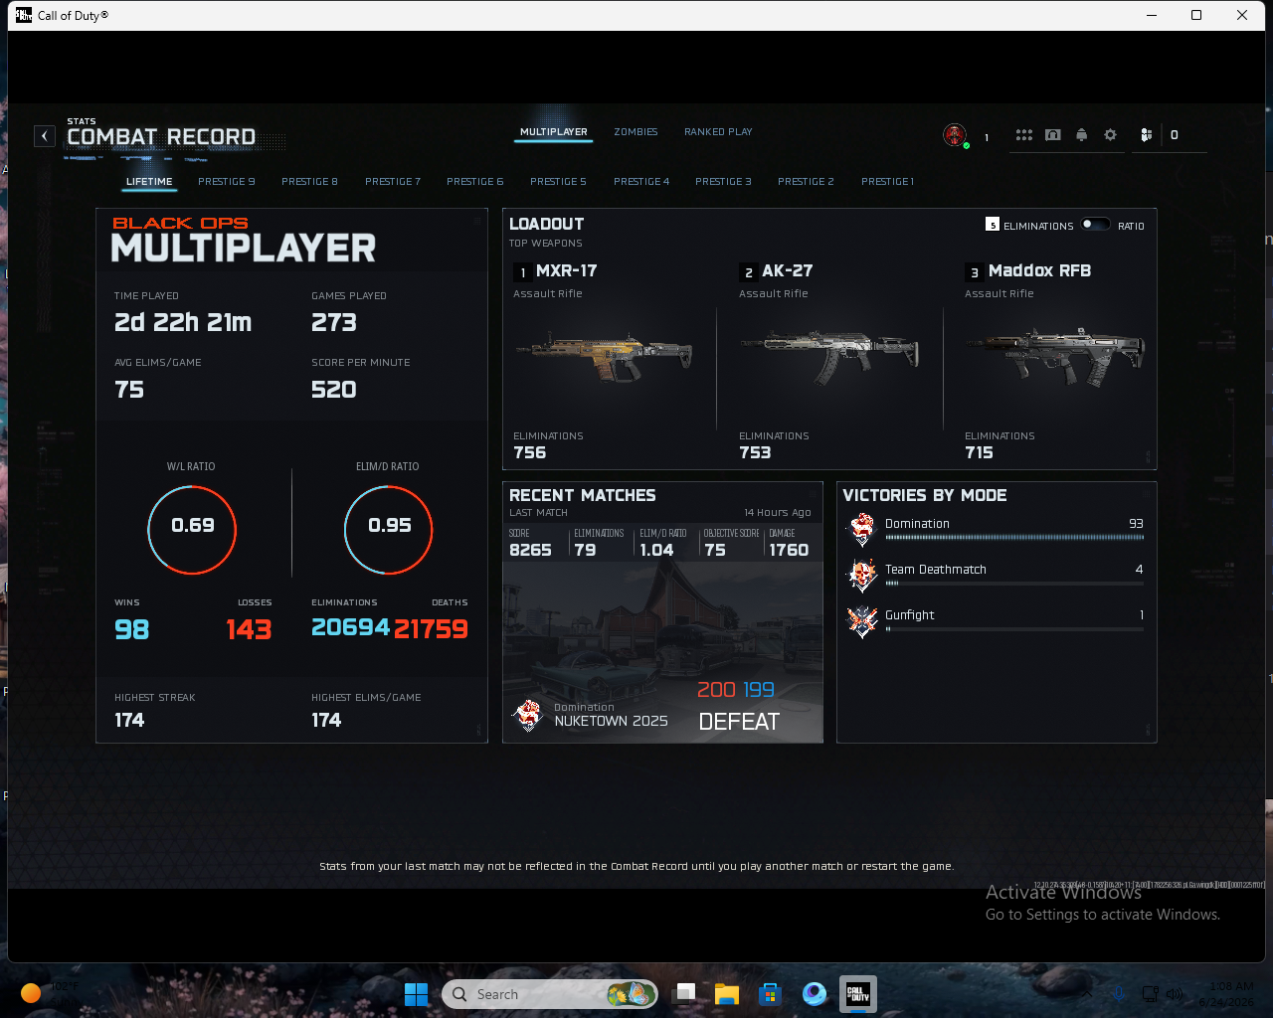This screenshot has height=1018, width=1273.
Task: Toggle weapons between Eliminations and Ratio
Action: click(x=1095, y=225)
